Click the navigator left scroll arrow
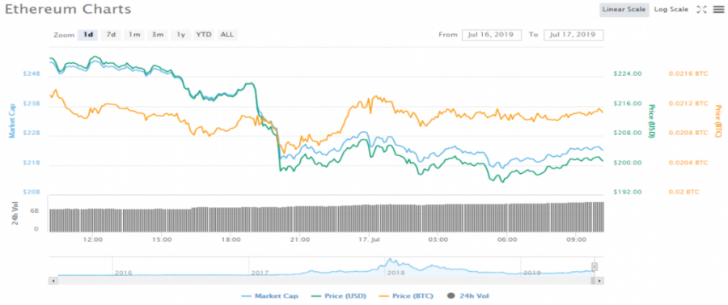The width and height of the screenshot is (728, 305). (x=53, y=281)
